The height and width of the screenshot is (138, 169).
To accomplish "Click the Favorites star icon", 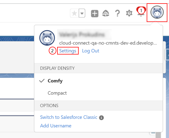I will (75, 13).
